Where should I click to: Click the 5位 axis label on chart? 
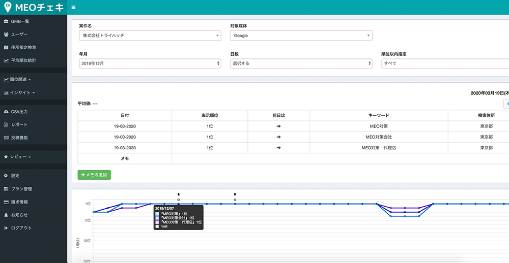(88, 220)
